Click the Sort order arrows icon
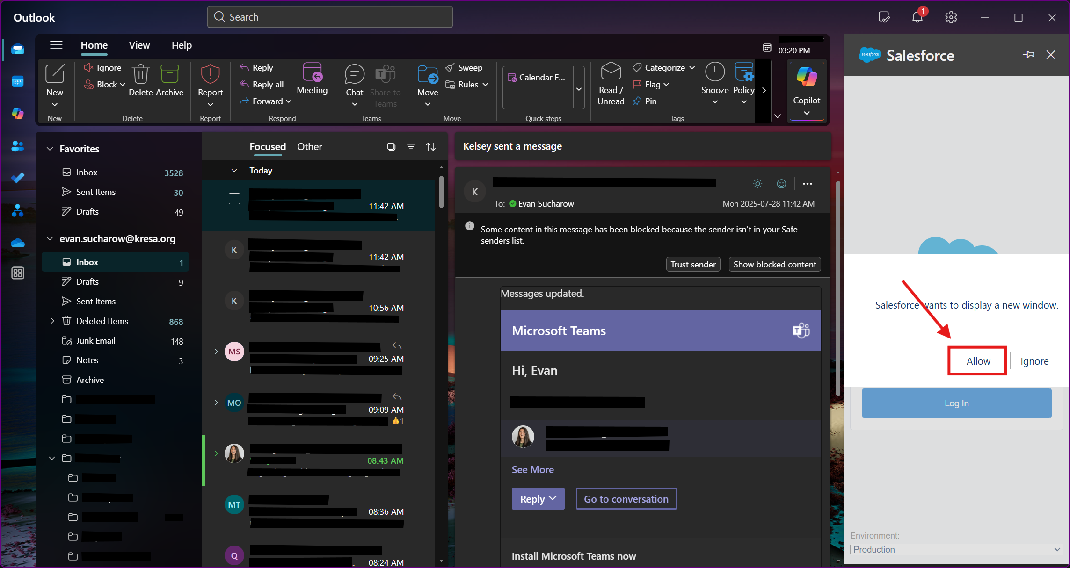 click(x=431, y=147)
